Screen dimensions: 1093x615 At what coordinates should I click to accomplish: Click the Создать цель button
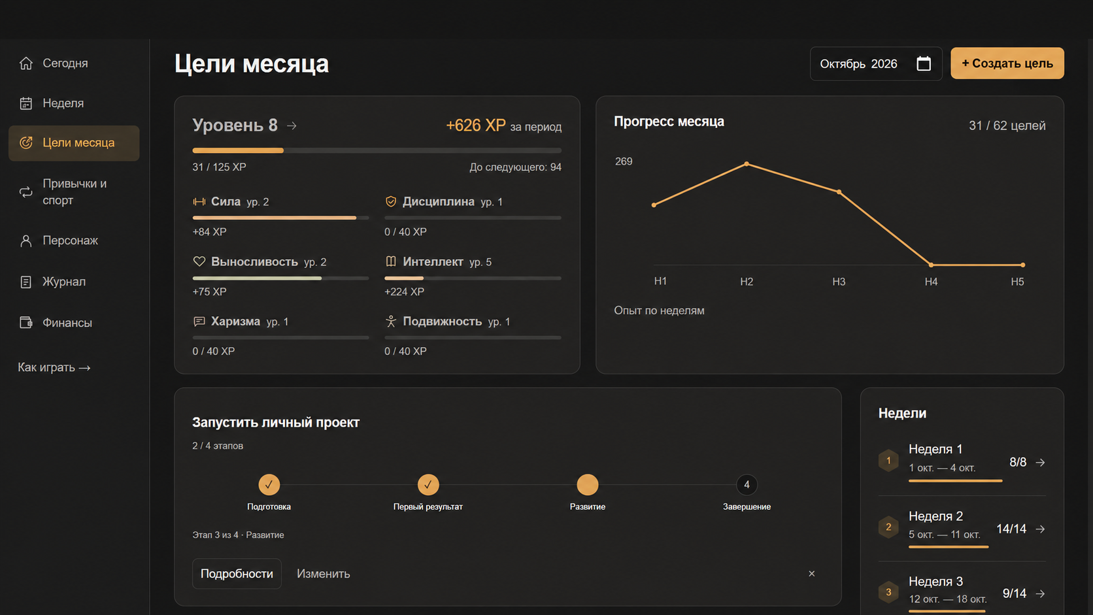click(1007, 63)
